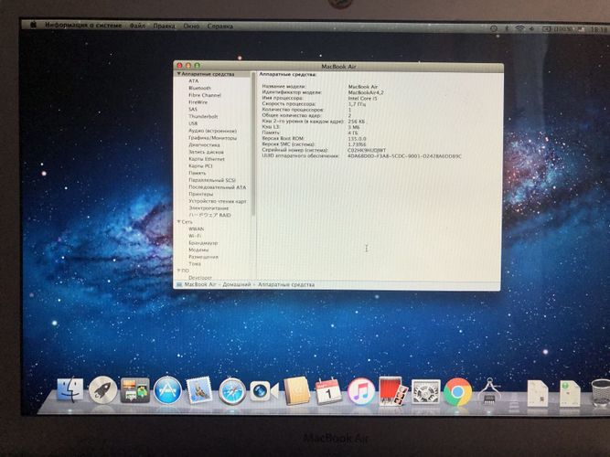Select Wi-Fi under Сеть in sidebar
The width and height of the screenshot is (610, 457).
195,236
